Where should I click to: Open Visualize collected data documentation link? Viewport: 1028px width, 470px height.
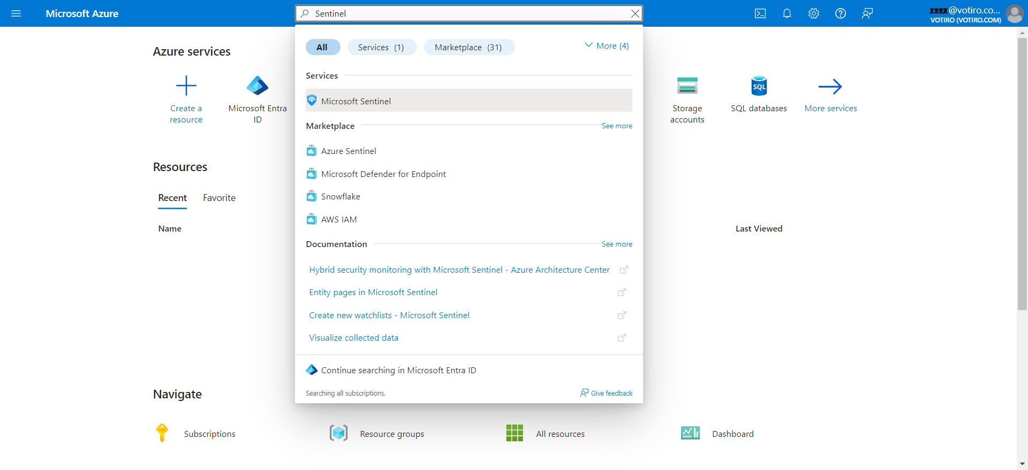coord(354,338)
